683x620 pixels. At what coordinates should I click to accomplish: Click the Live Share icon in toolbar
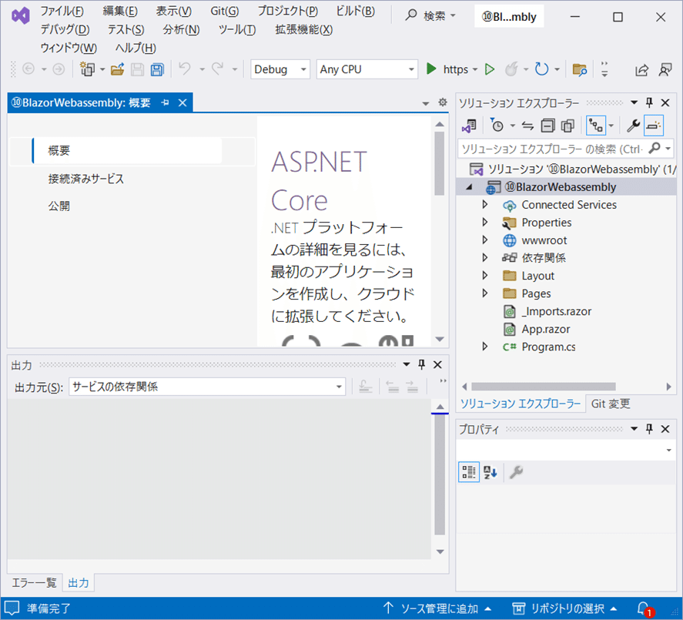pos(641,70)
